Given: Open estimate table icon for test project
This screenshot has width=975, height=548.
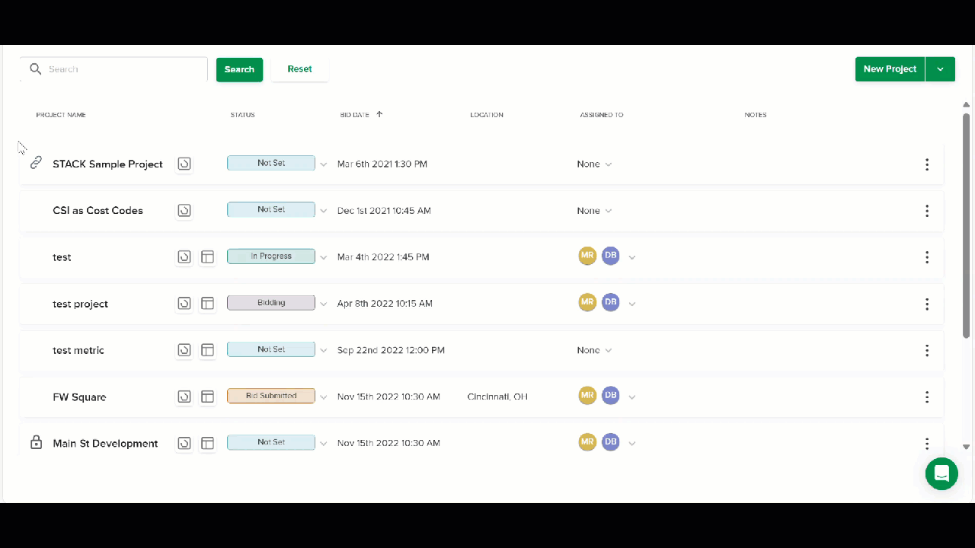Looking at the screenshot, I should click(207, 304).
